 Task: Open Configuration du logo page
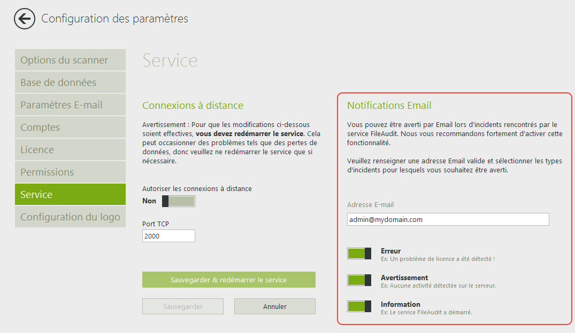(x=70, y=217)
